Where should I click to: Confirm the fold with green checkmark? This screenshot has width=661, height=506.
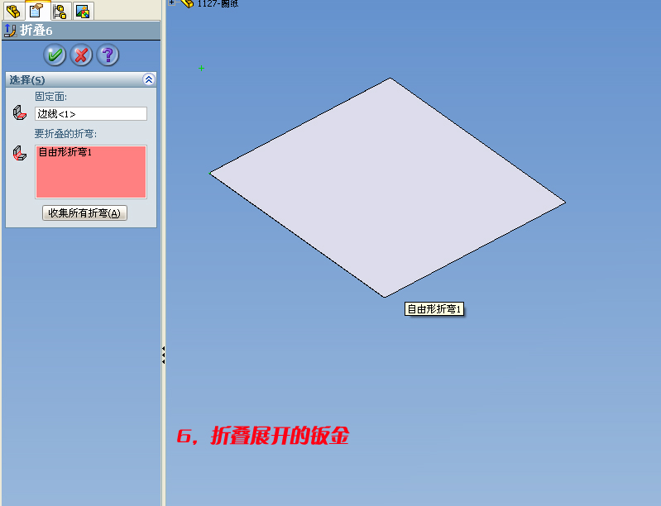(55, 55)
